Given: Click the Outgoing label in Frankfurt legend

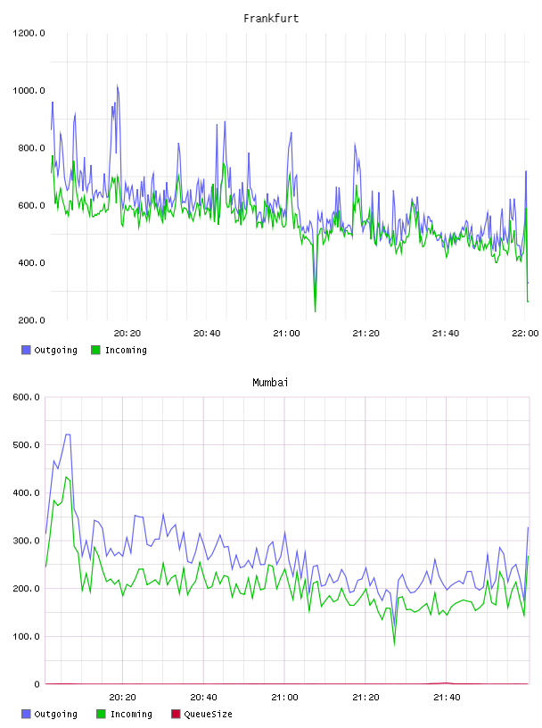Looking at the screenshot, I should 55,350.
